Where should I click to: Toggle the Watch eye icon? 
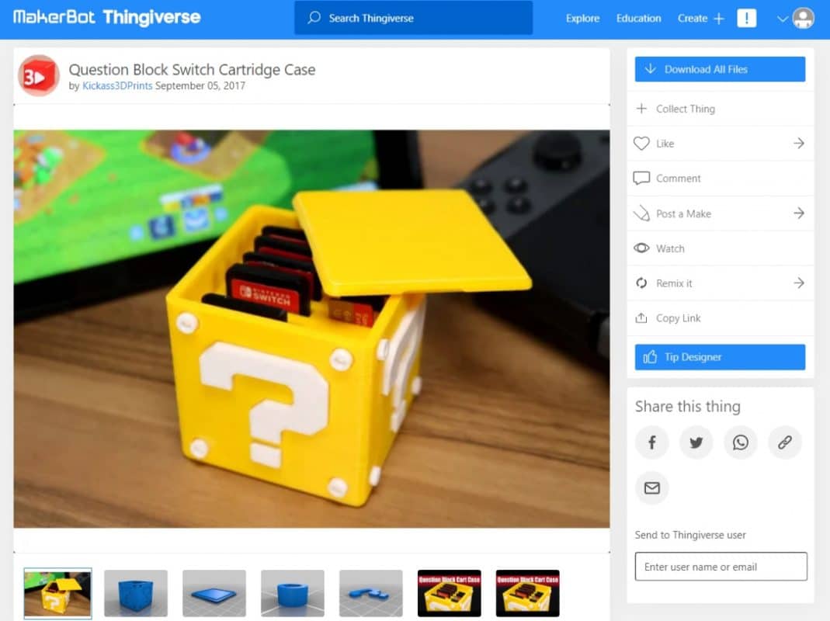pos(641,248)
